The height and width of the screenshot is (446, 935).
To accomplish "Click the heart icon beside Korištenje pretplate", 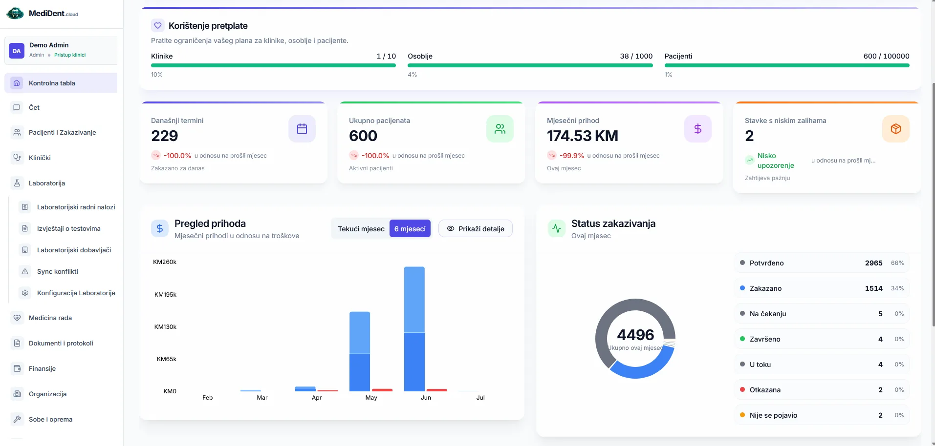I will (157, 26).
